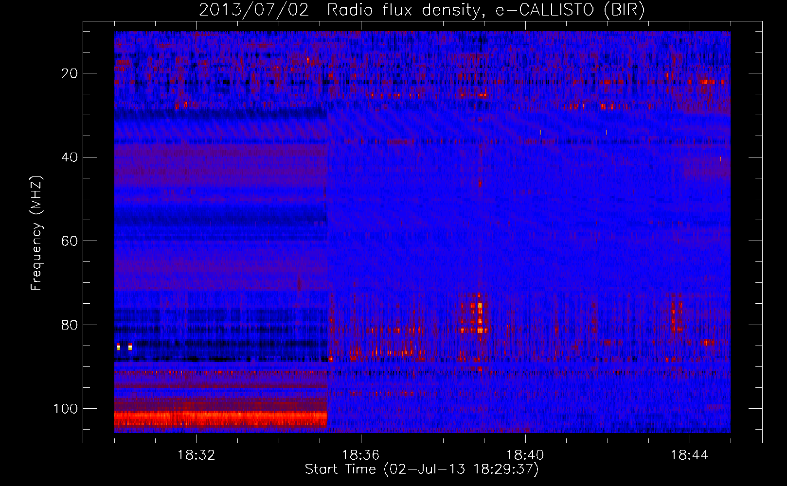This screenshot has width=787, height=486.
Task: Click the frequency tick label "60"
Action: click(x=70, y=241)
